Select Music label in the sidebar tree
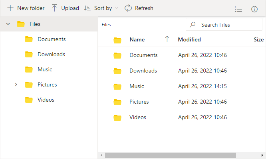Viewport: 266px width, 159px height. (x=45, y=69)
